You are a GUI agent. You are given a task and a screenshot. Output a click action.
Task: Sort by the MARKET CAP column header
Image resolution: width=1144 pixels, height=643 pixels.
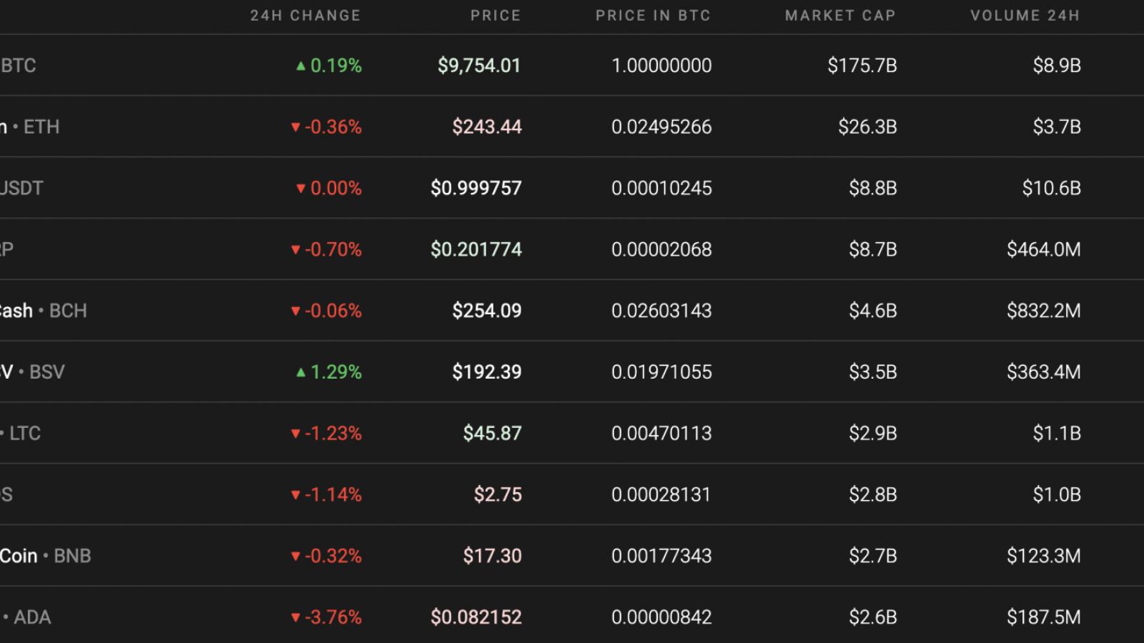pos(840,16)
